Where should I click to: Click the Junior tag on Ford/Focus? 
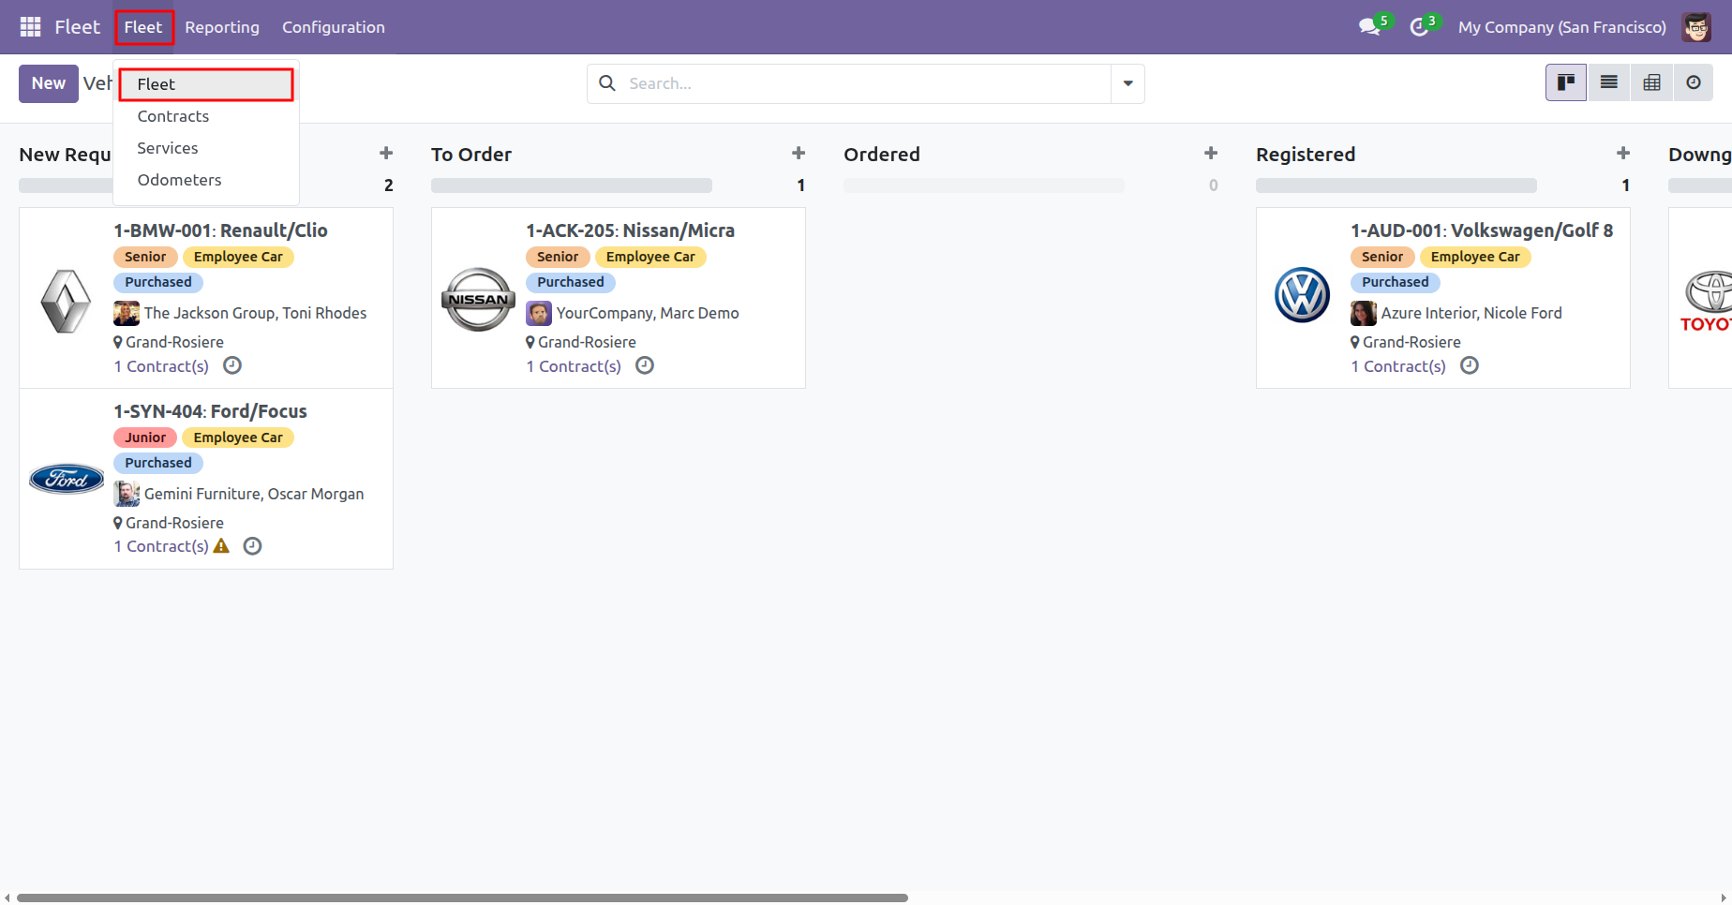pyautogui.click(x=145, y=438)
